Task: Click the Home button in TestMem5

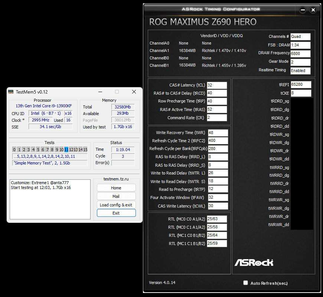Action: (116, 188)
